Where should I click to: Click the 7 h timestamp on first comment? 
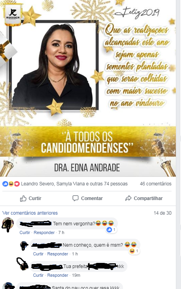click(x=61, y=232)
